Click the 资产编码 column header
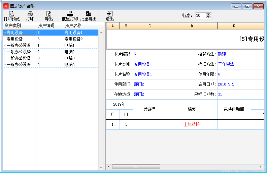This screenshot has width=267, height=173. coord(49,25)
